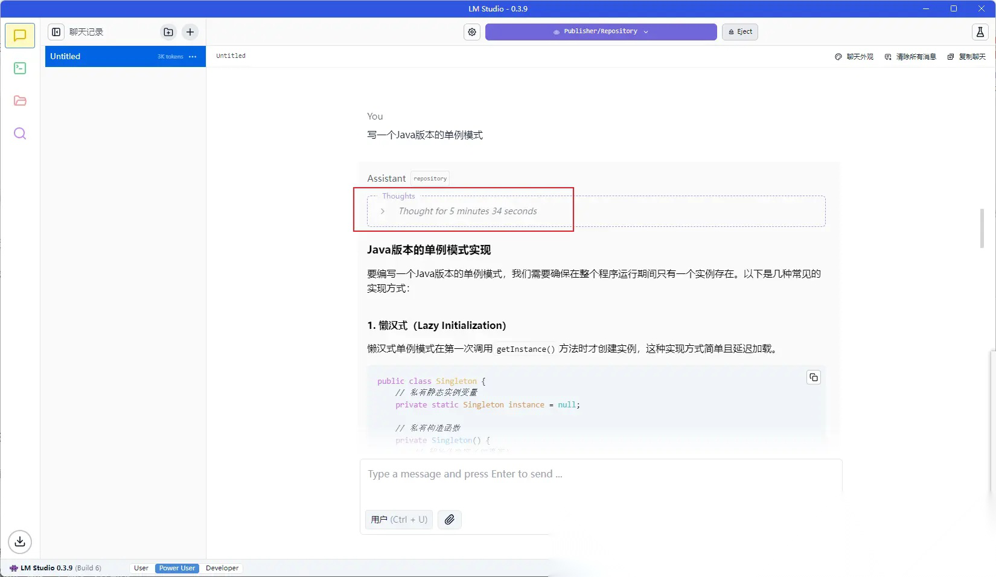
Task: Click the Untitled chat title header
Action: [231, 56]
